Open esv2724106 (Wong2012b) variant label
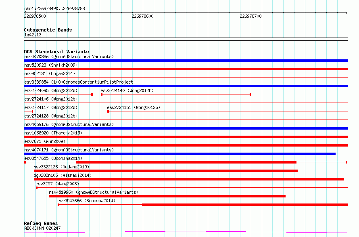 point(51,99)
